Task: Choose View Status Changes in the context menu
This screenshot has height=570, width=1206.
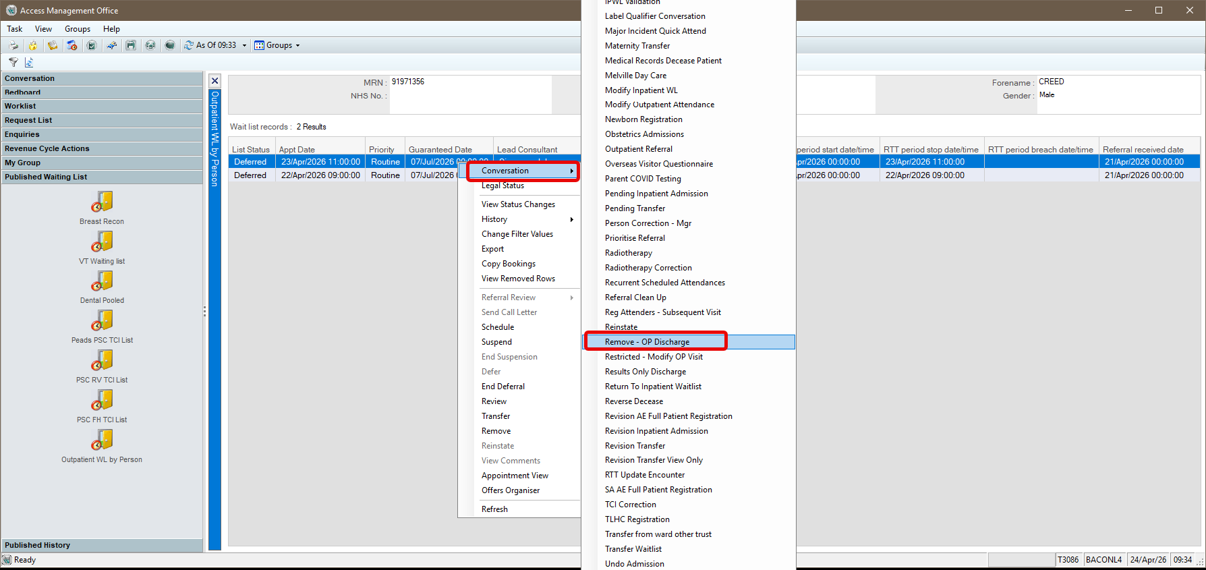Action: click(518, 204)
